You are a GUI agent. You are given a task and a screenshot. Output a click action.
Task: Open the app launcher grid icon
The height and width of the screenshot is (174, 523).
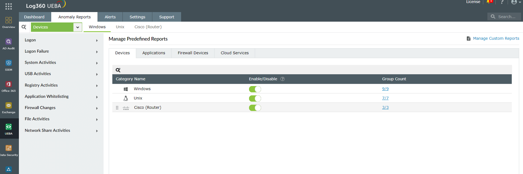(8, 6)
